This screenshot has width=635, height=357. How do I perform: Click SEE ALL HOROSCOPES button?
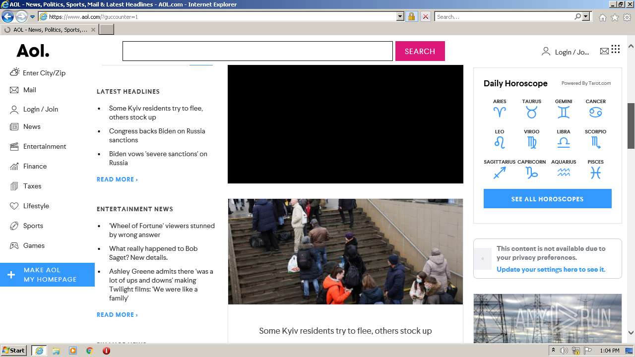pyautogui.click(x=547, y=199)
